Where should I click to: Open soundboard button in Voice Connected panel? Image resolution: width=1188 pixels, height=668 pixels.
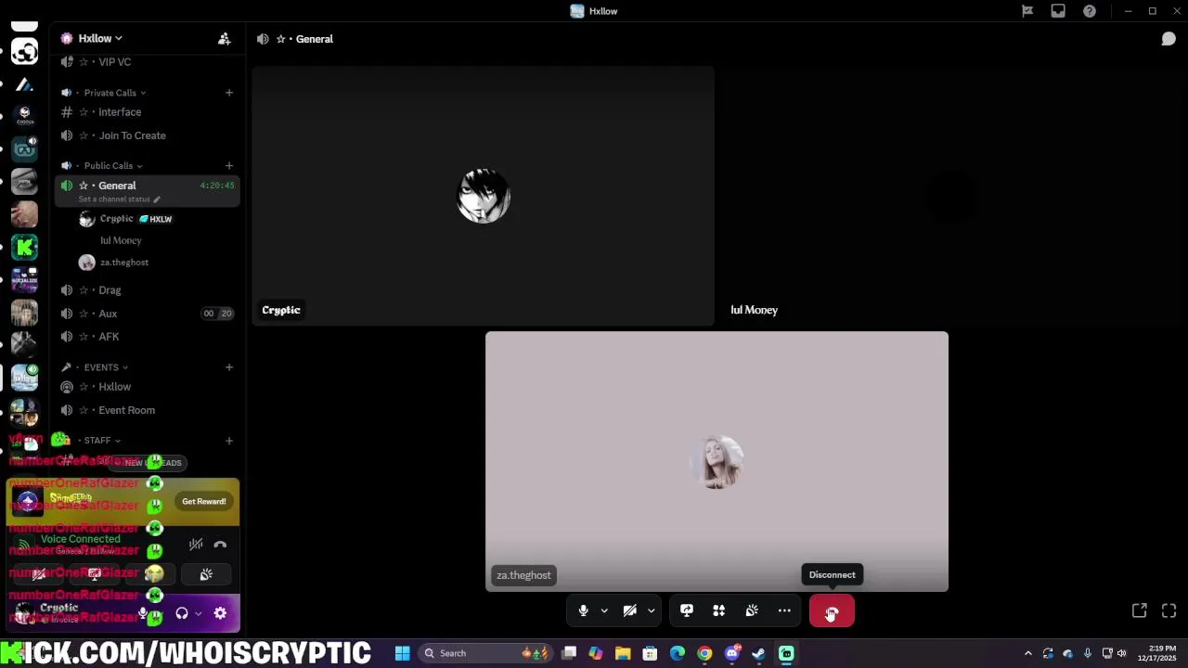click(x=206, y=574)
